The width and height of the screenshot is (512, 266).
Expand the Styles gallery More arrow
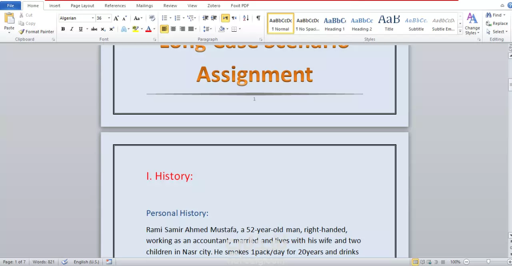460,31
